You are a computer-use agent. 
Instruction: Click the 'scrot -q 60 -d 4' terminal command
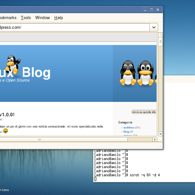pos(145,175)
